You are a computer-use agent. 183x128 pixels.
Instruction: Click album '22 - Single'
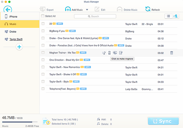click(x=147, y=24)
